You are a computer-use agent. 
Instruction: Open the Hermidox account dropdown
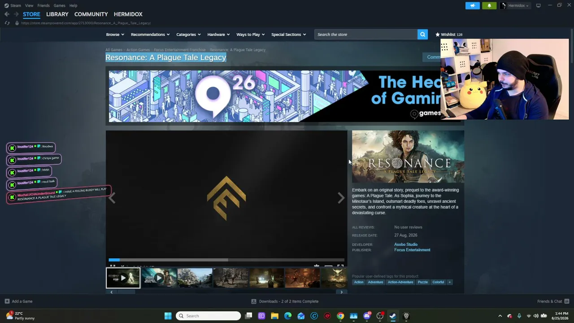[515, 5]
